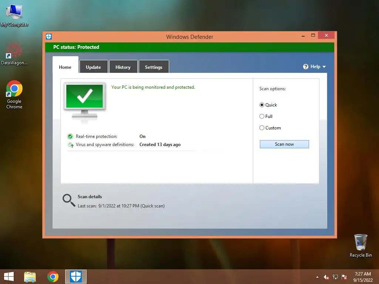379x284 pixels.
Task: Open Chrome from the taskbar
Action: (53, 277)
